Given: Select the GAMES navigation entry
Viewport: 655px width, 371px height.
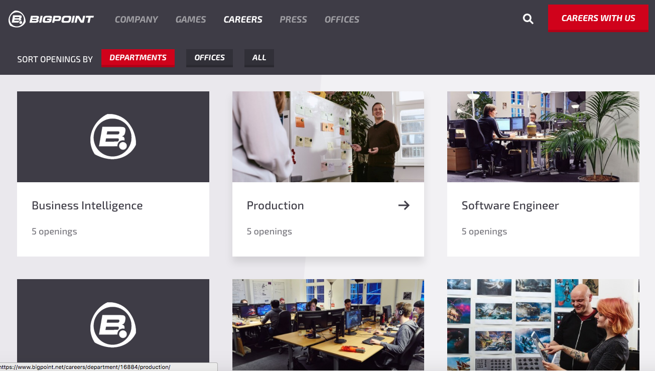Looking at the screenshot, I should click(190, 19).
